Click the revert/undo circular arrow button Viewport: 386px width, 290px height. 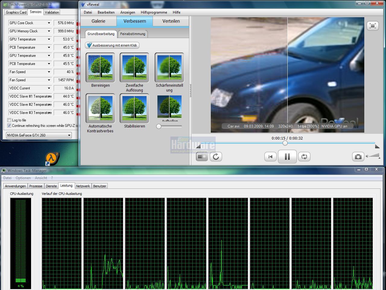coord(216,156)
